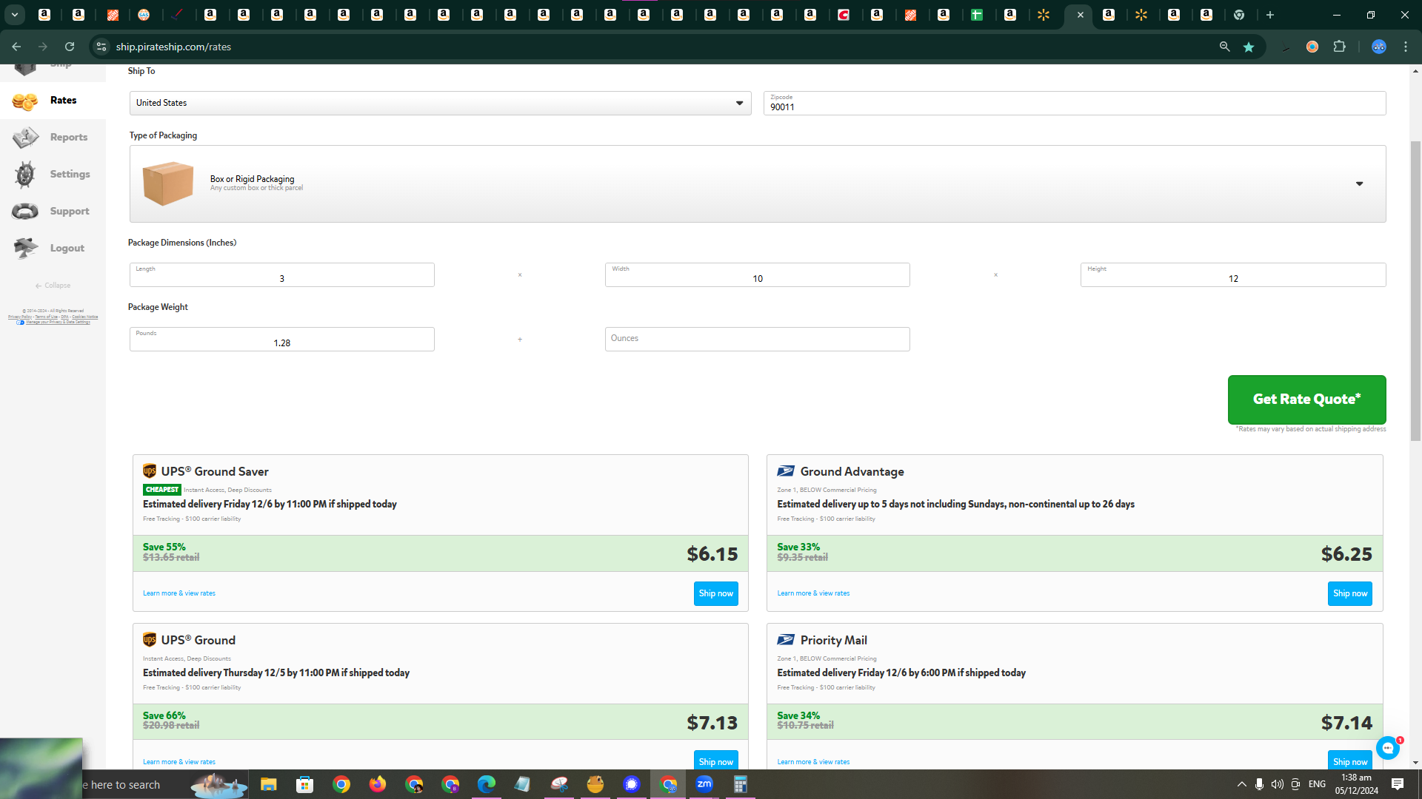Click the empty Ounces field

(x=757, y=339)
